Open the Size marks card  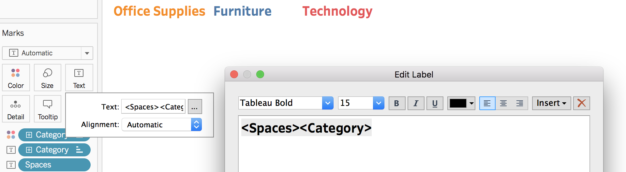pos(47,78)
